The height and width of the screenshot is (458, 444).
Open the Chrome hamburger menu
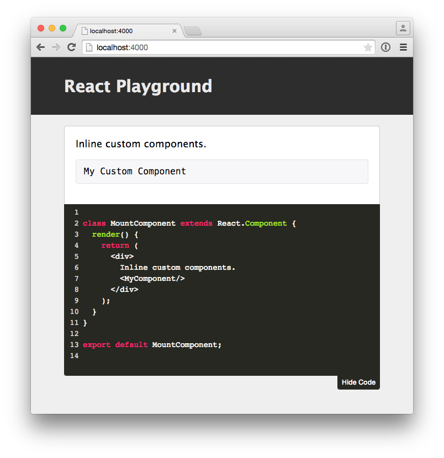click(403, 47)
